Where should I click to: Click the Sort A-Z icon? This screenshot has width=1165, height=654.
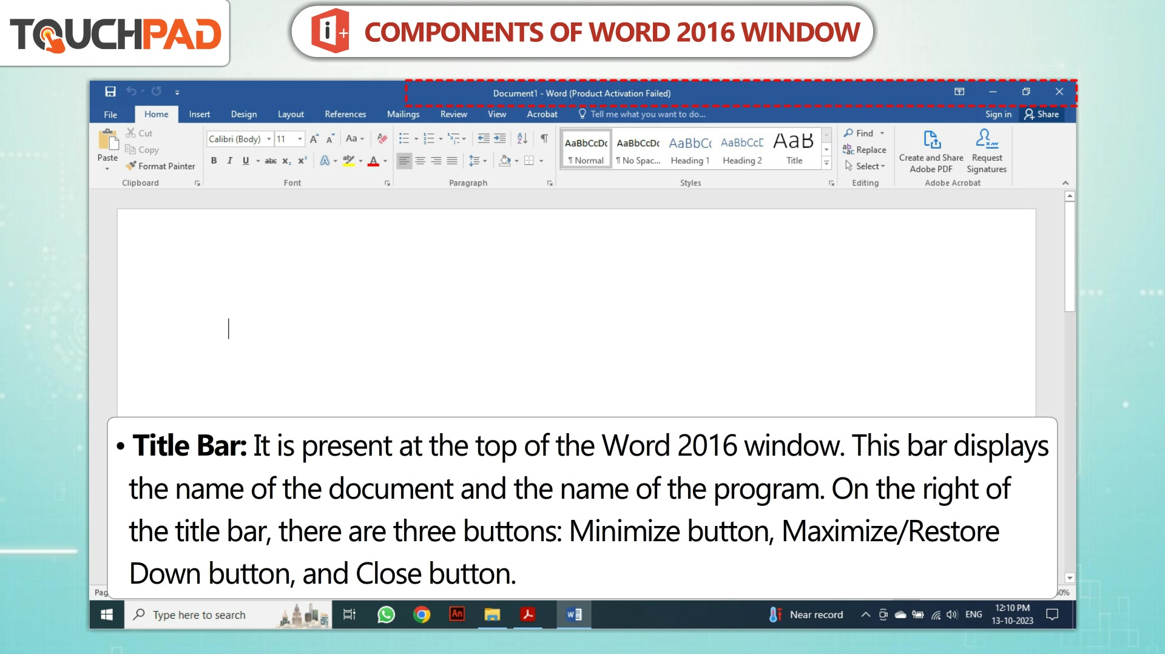tap(522, 139)
